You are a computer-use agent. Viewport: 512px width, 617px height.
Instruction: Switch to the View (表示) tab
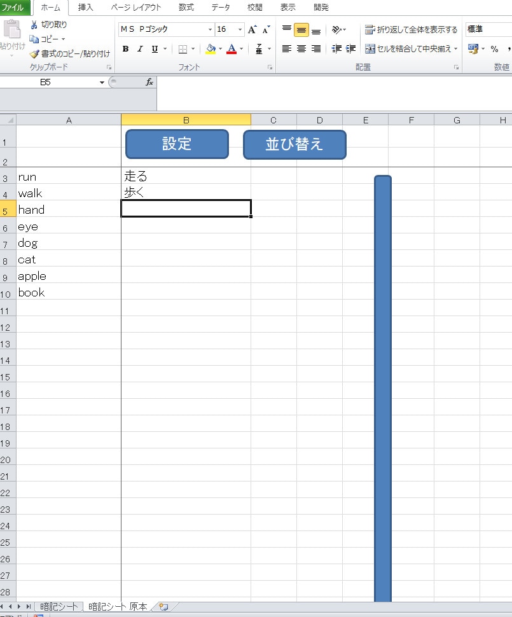[287, 8]
